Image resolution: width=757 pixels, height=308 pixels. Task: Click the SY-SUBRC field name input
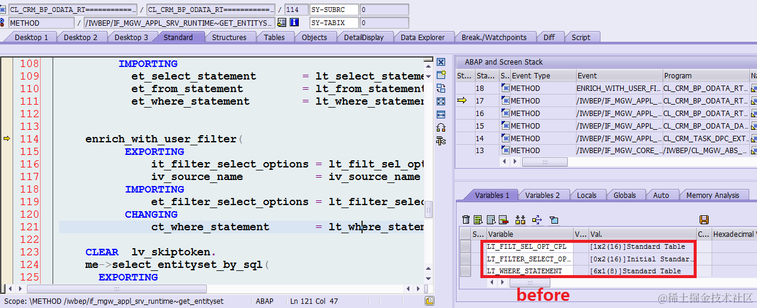pyautogui.click(x=334, y=10)
